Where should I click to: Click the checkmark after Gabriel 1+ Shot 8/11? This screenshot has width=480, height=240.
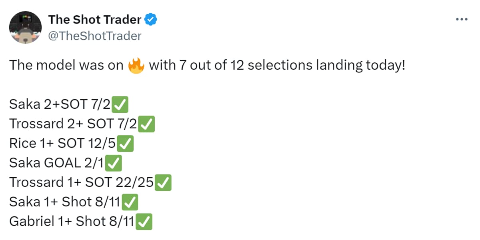pyautogui.click(x=144, y=222)
